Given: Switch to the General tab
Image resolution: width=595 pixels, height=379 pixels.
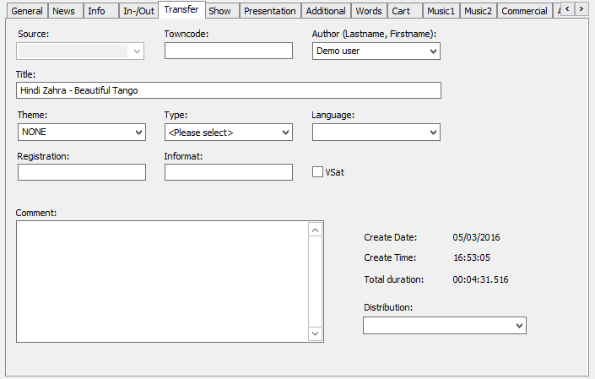Looking at the screenshot, I should click(x=27, y=11).
